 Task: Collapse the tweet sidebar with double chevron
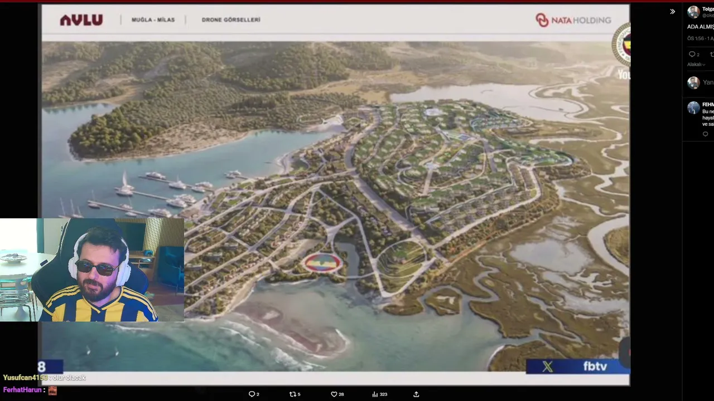coord(672,12)
